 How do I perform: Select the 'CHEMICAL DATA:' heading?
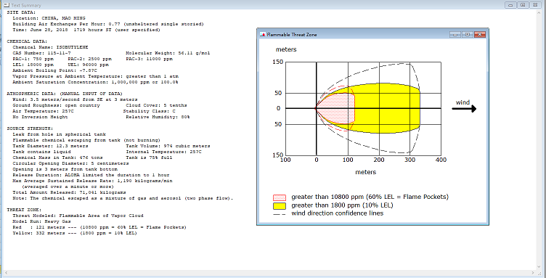click(27, 41)
